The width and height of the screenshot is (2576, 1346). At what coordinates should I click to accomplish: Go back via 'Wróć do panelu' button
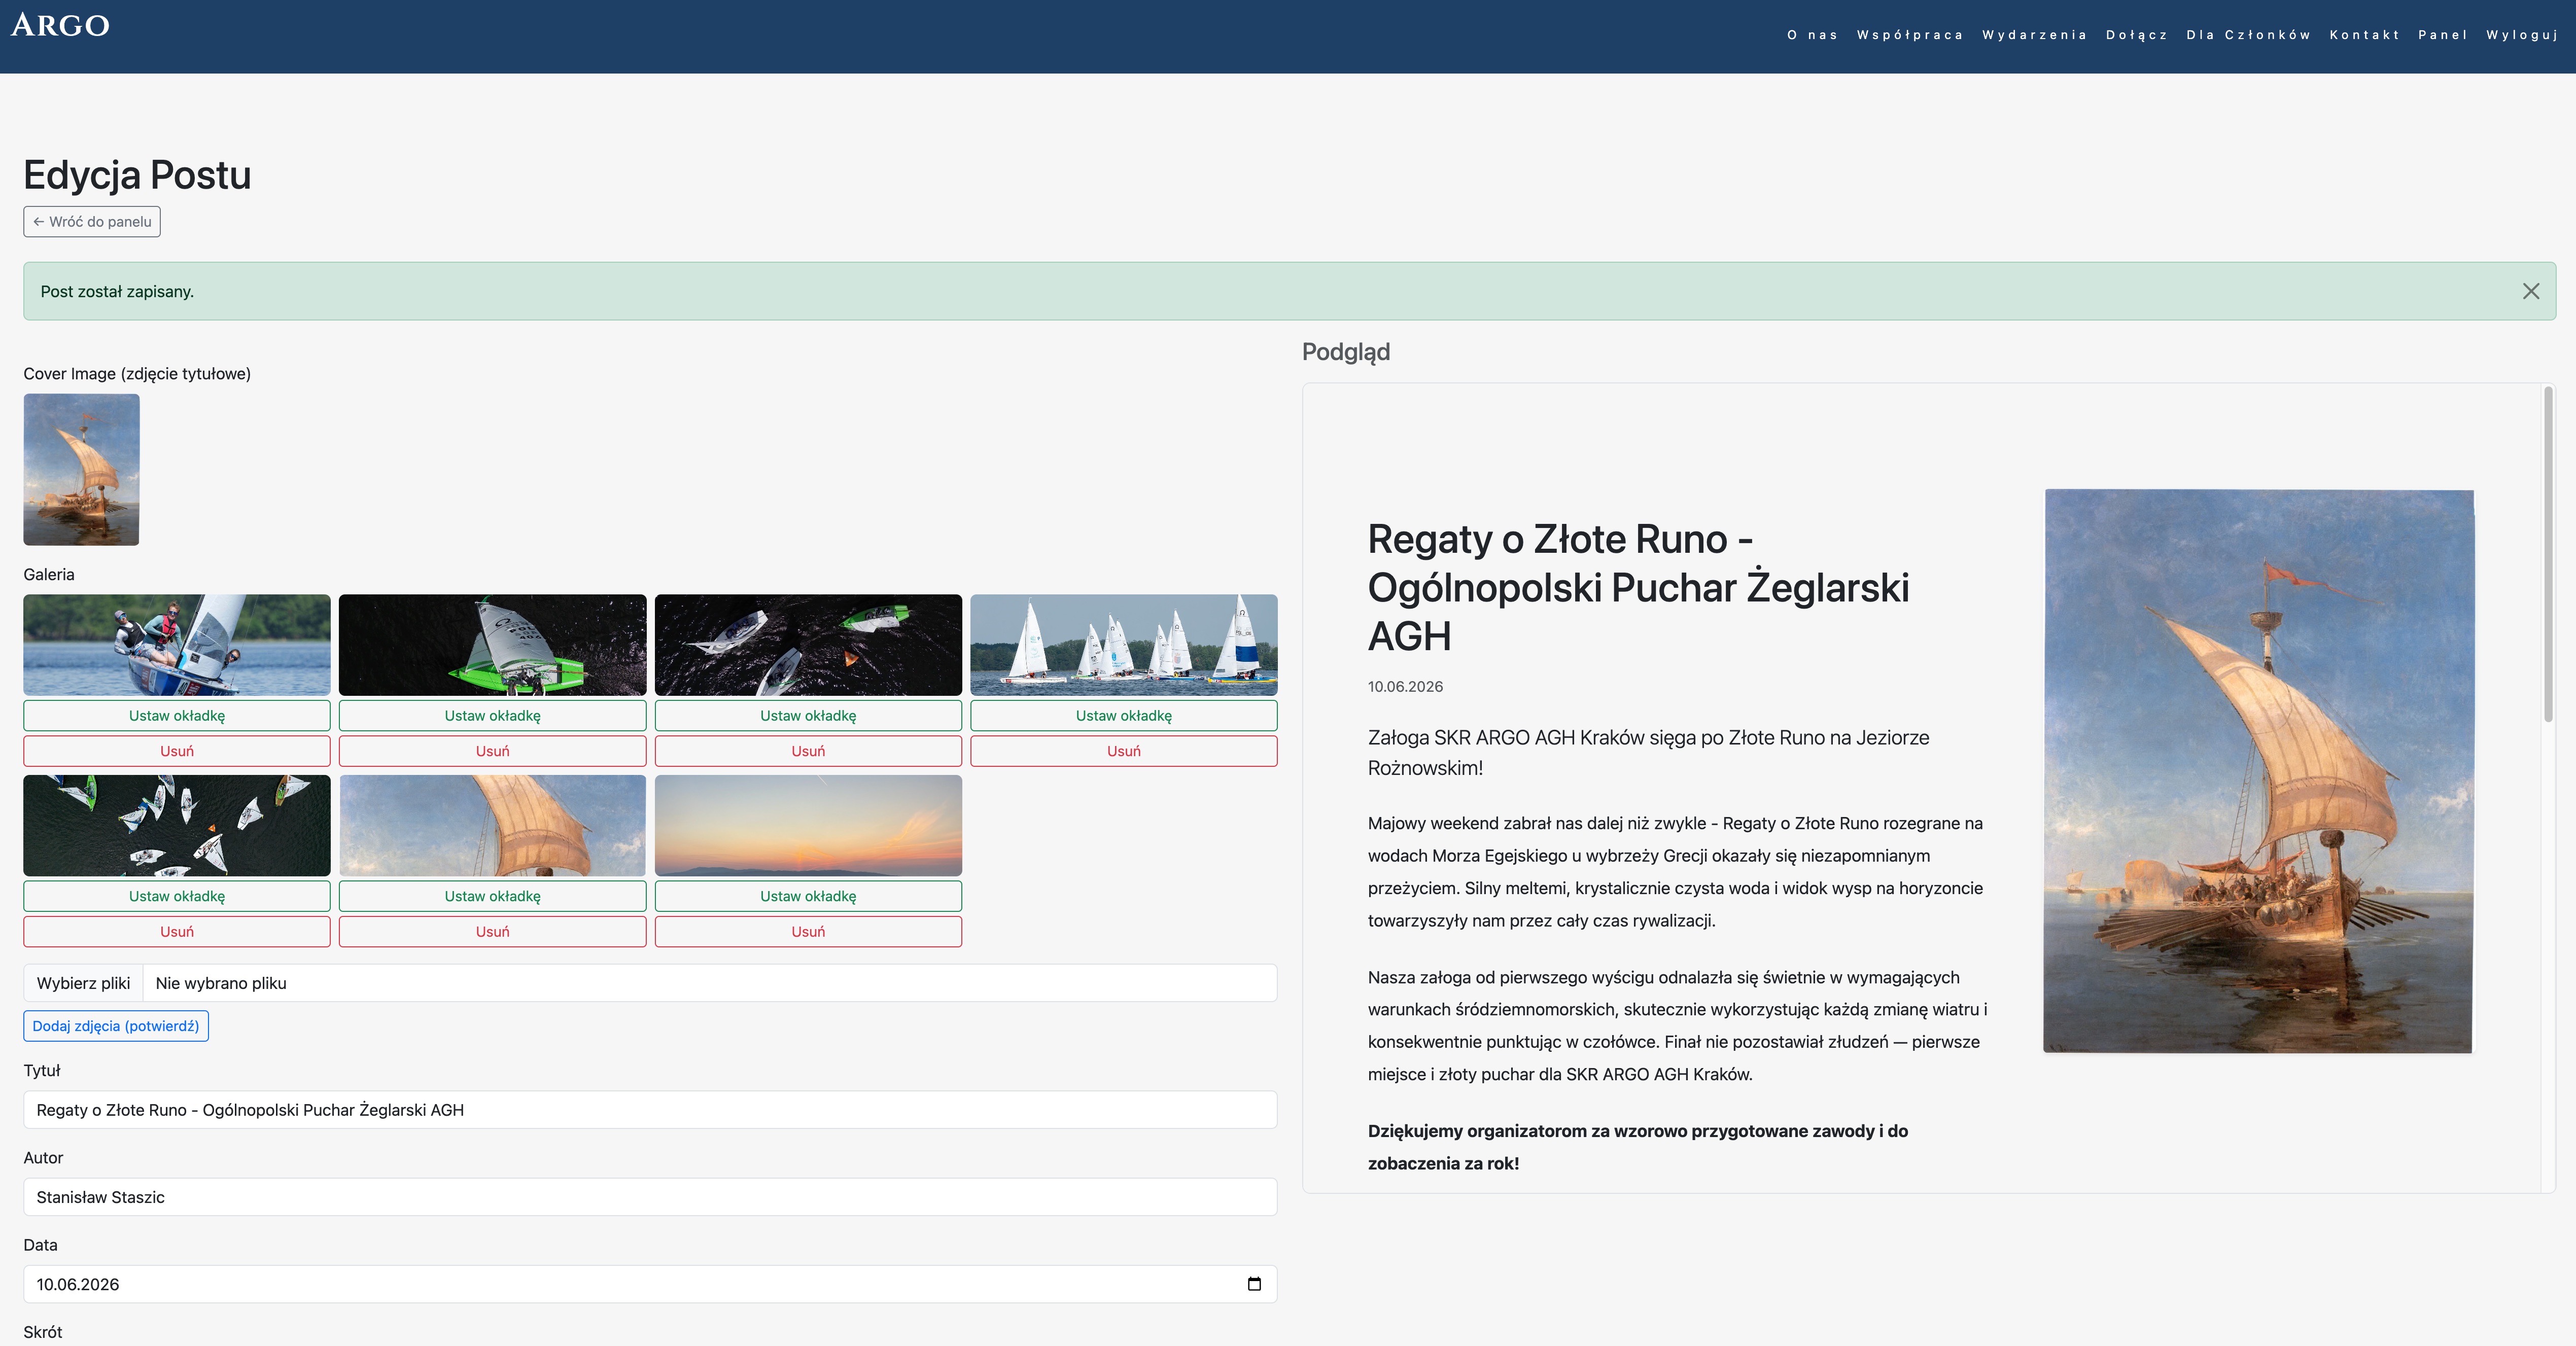(x=92, y=222)
